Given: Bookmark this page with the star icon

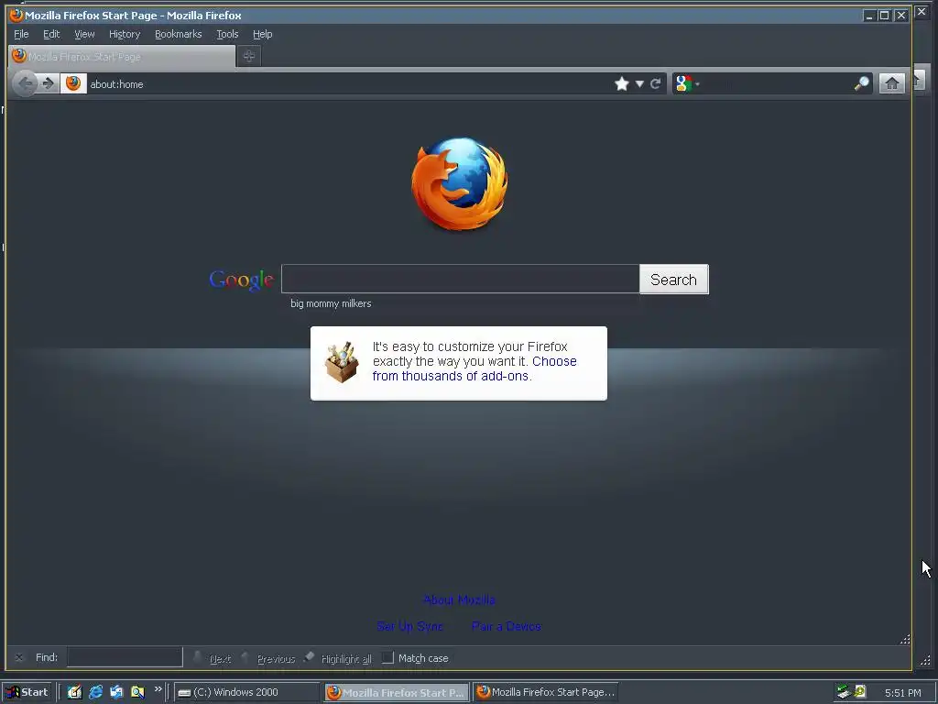Looking at the screenshot, I should click(622, 83).
